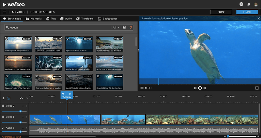Image resolution: width=261 pixels, height=138 pixels.
Task: Favorite the 'Amazing view sunlight' clip heart
Action: [x=7, y=39]
